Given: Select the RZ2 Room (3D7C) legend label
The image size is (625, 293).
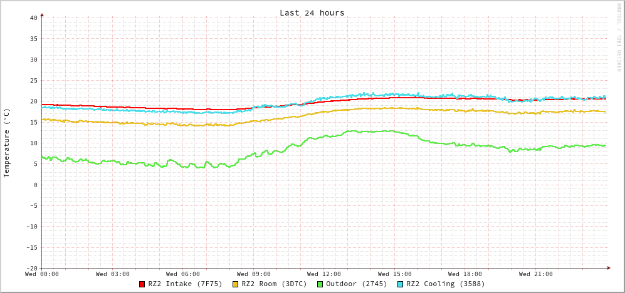Looking at the screenshot, I should 274,284.
